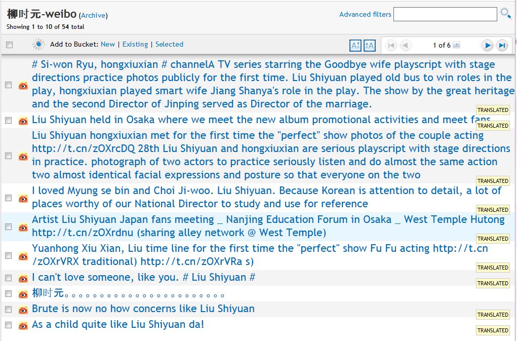Screen dimensions: 517x341
Task: Open post about 'perfect' show couple photos
Action: [x=271, y=155]
